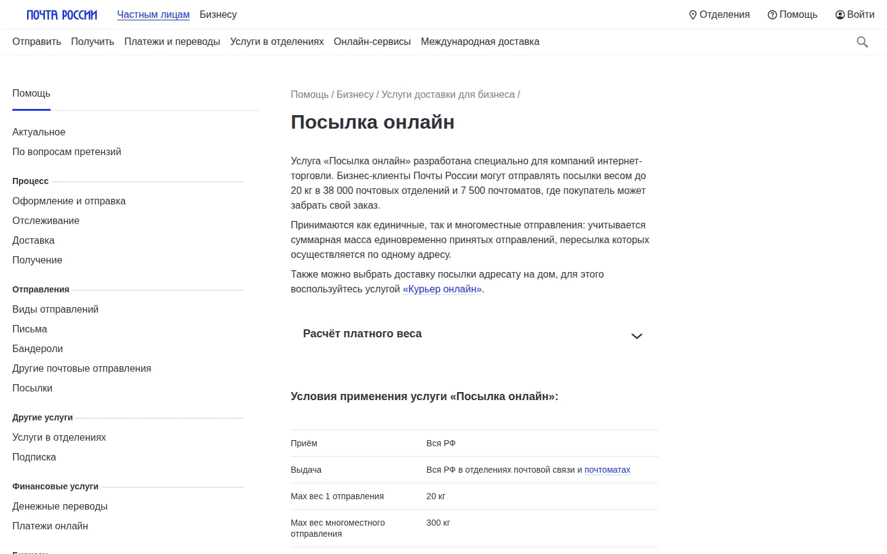Switch to Частным лицам tab
Viewport: 887px width, 554px height.
(x=153, y=15)
